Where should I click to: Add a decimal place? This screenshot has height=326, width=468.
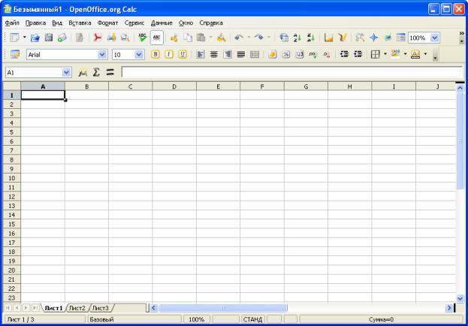[313, 54]
